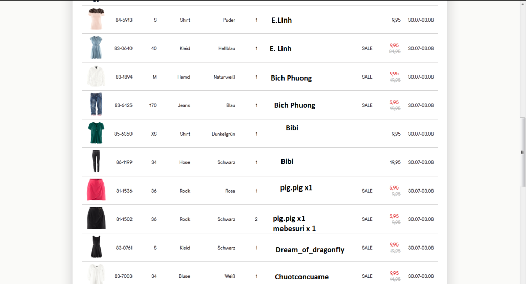Screen dimensions: 526x284
Task: Click the pink lace shirt thumbnail
Action: (x=96, y=20)
